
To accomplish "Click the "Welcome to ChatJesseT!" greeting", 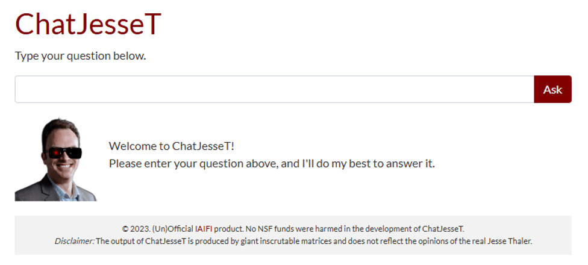I will (171, 146).
